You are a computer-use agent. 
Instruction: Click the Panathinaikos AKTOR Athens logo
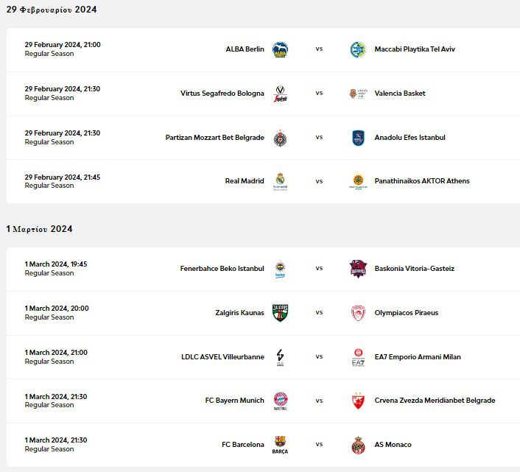click(x=358, y=181)
